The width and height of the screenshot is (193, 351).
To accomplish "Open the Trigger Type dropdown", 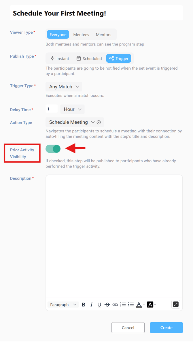I will 64,87.
